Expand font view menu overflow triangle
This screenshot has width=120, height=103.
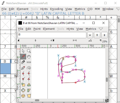118,9
